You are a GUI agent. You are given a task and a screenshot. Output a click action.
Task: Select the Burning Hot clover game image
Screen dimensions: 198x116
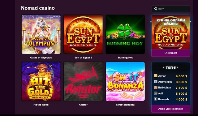tap(125, 34)
